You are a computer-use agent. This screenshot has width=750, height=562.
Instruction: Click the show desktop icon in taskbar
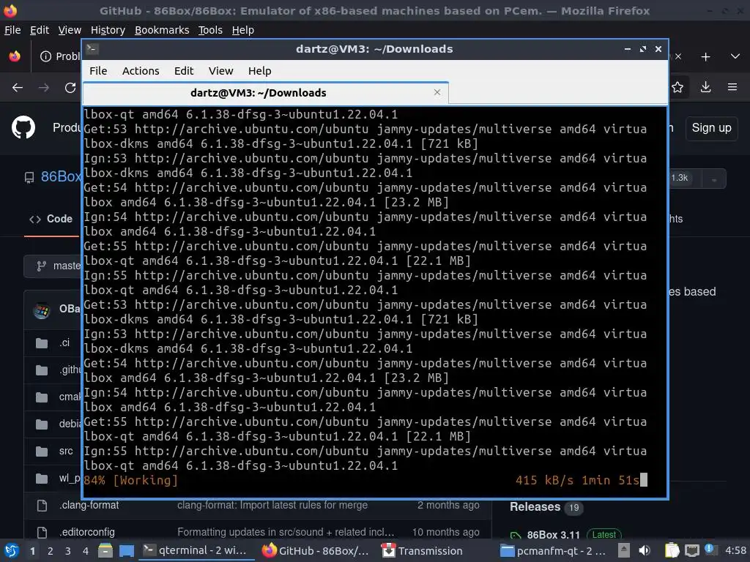tap(126, 551)
